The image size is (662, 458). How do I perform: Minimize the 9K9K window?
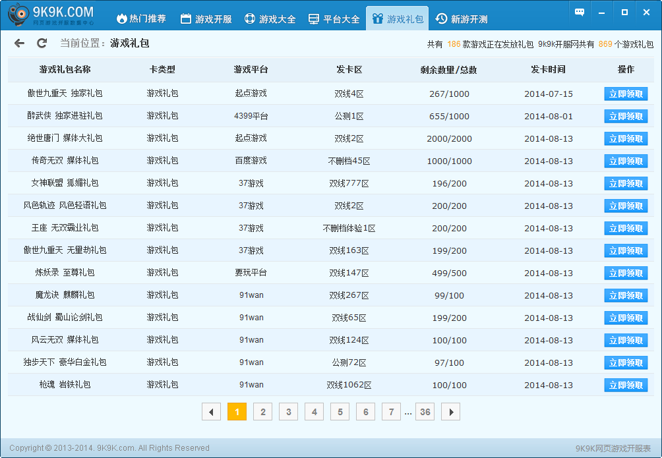(x=601, y=13)
